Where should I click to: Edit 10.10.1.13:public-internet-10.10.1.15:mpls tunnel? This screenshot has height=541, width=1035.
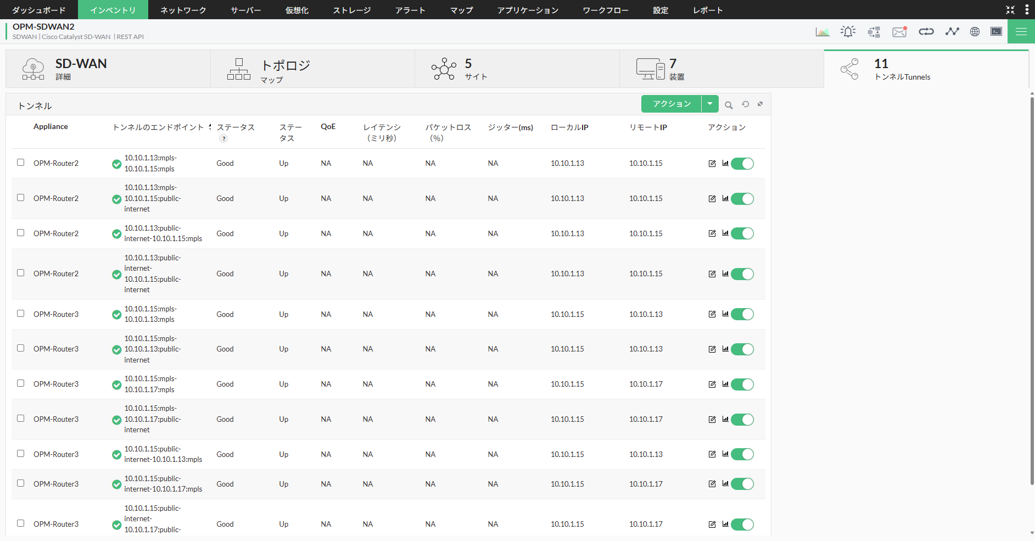[712, 233]
